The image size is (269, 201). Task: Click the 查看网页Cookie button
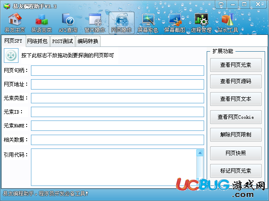(x=236, y=117)
